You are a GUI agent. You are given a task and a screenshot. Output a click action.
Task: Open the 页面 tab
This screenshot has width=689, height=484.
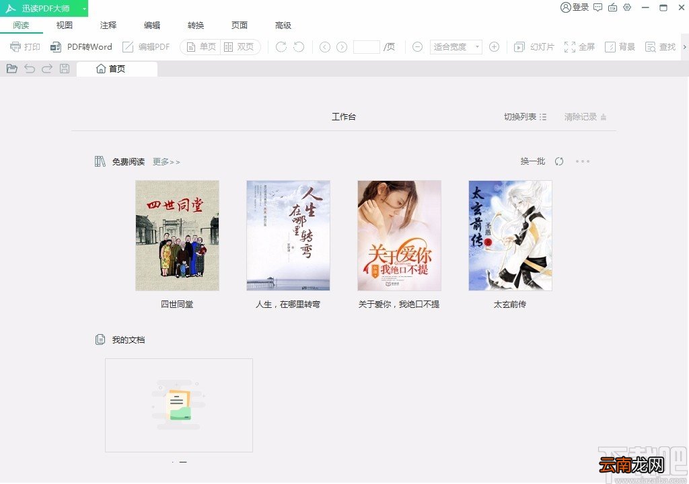click(x=240, y=26)
